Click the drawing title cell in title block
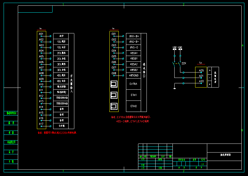The image size is (248, 176). click(225, 155)
